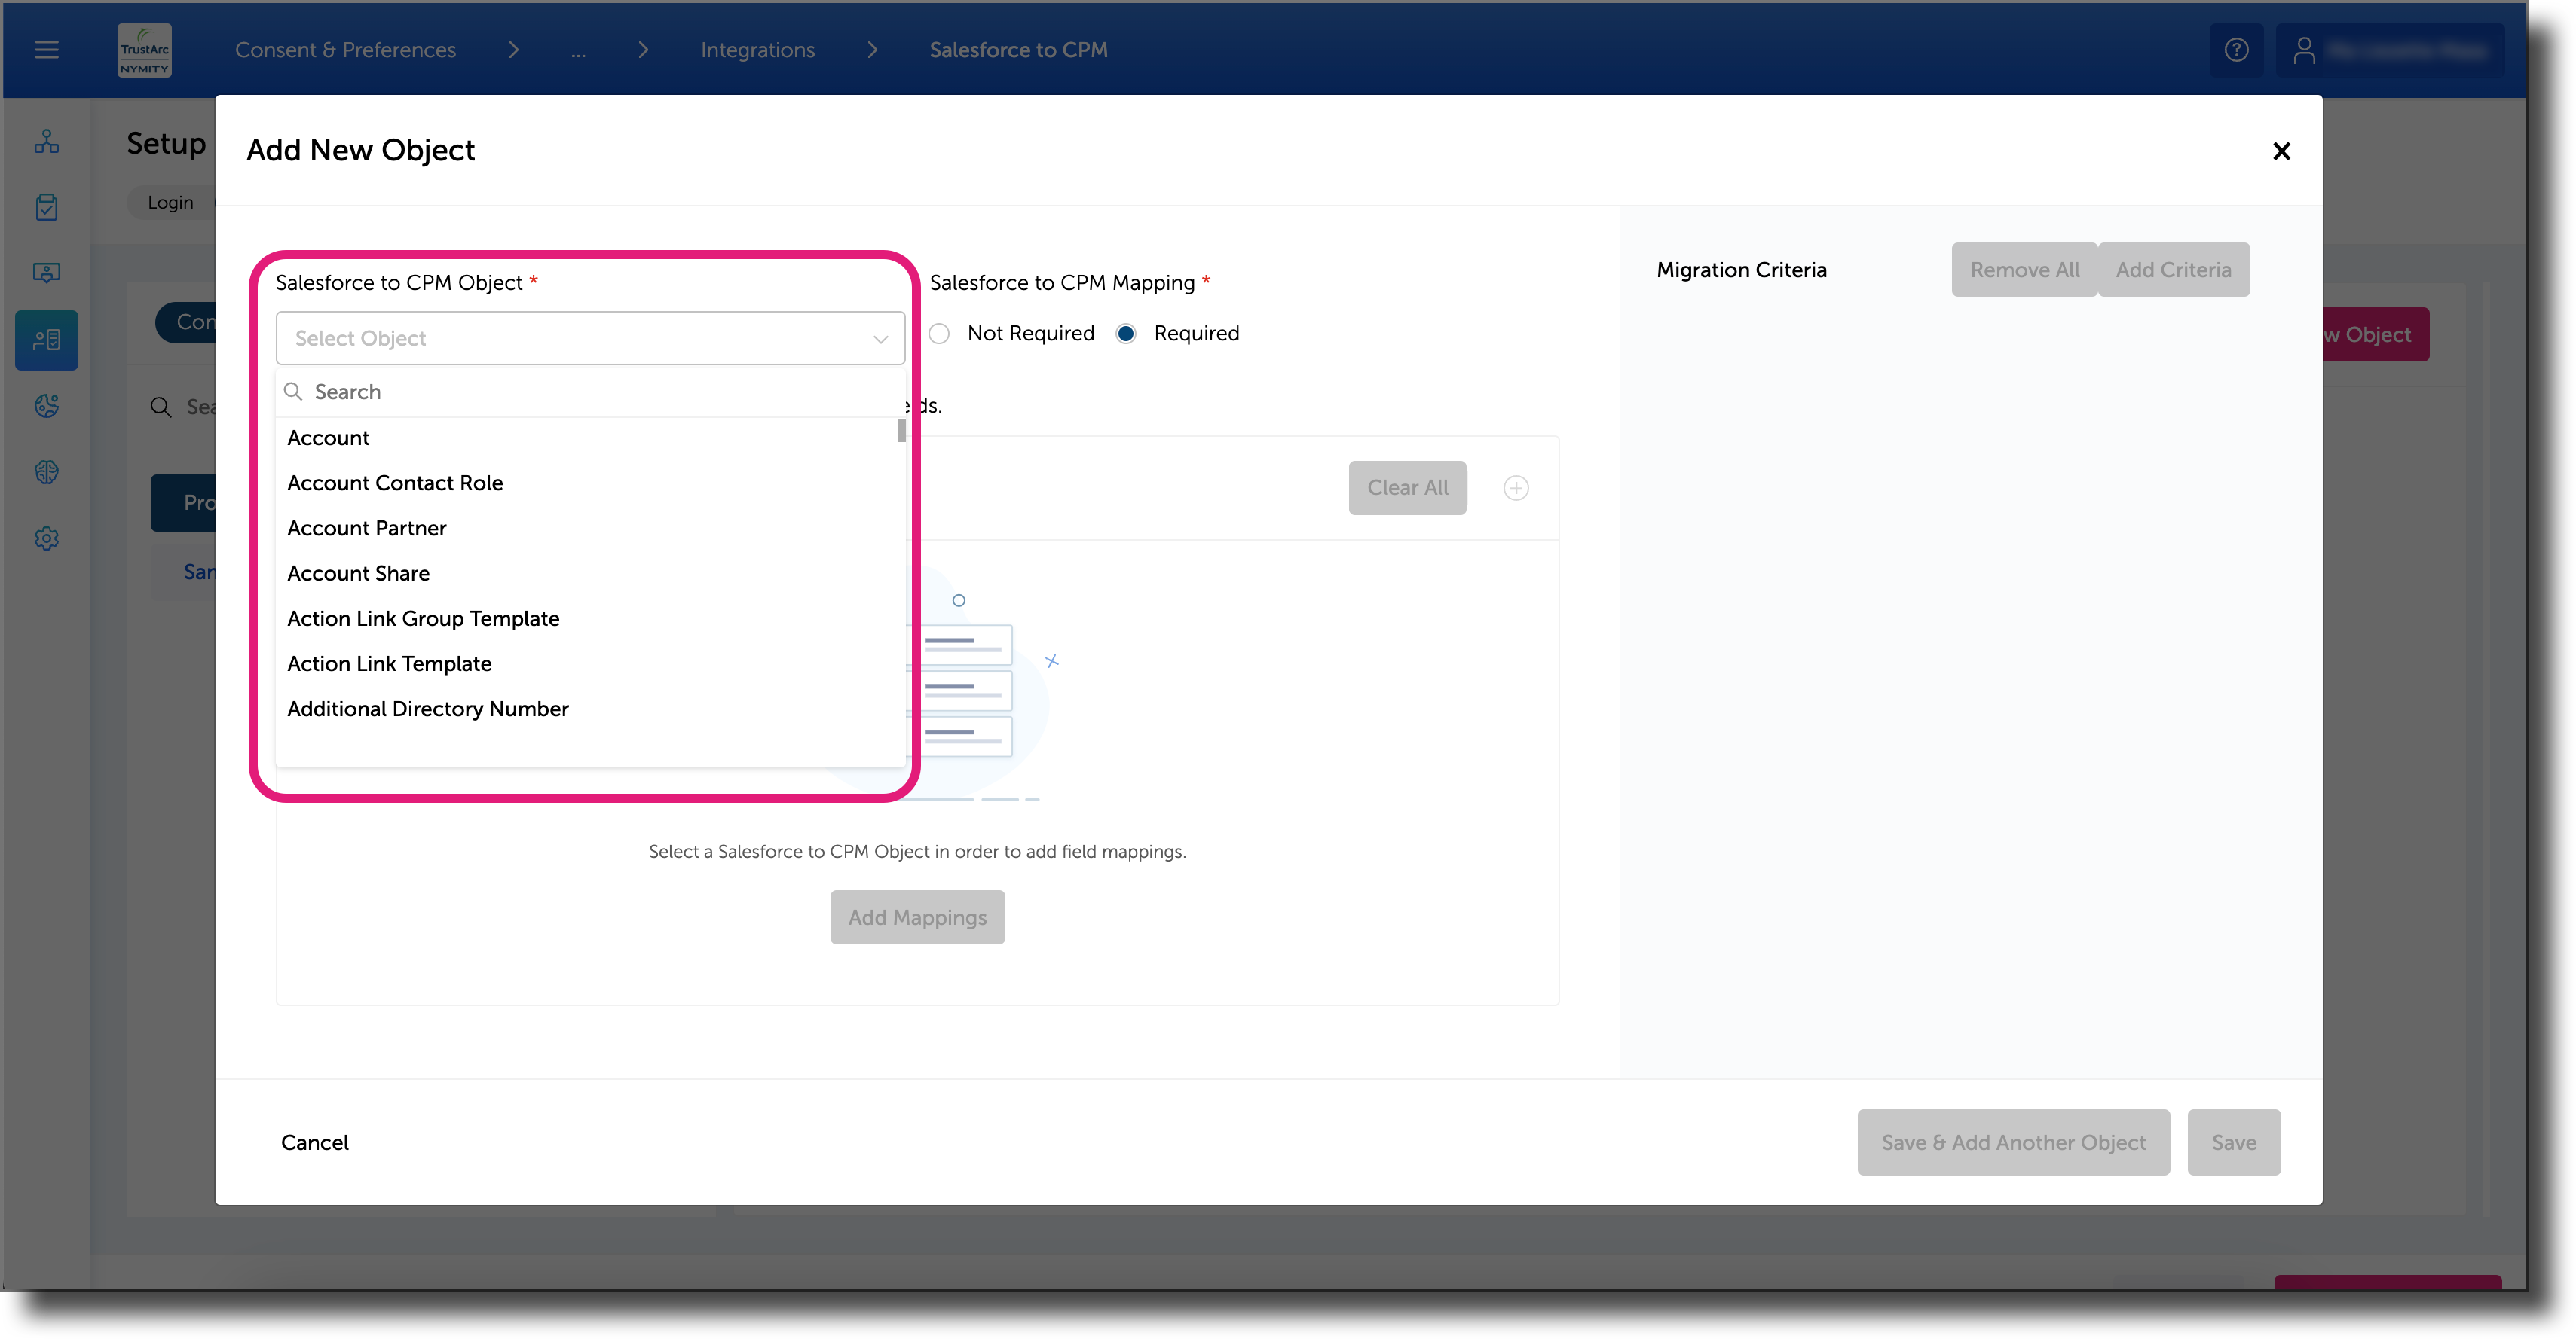The height and width of the screenshot is (1339, 2576).
Task: Open the hamburger navigation menu
Action: tap(46, 49)
